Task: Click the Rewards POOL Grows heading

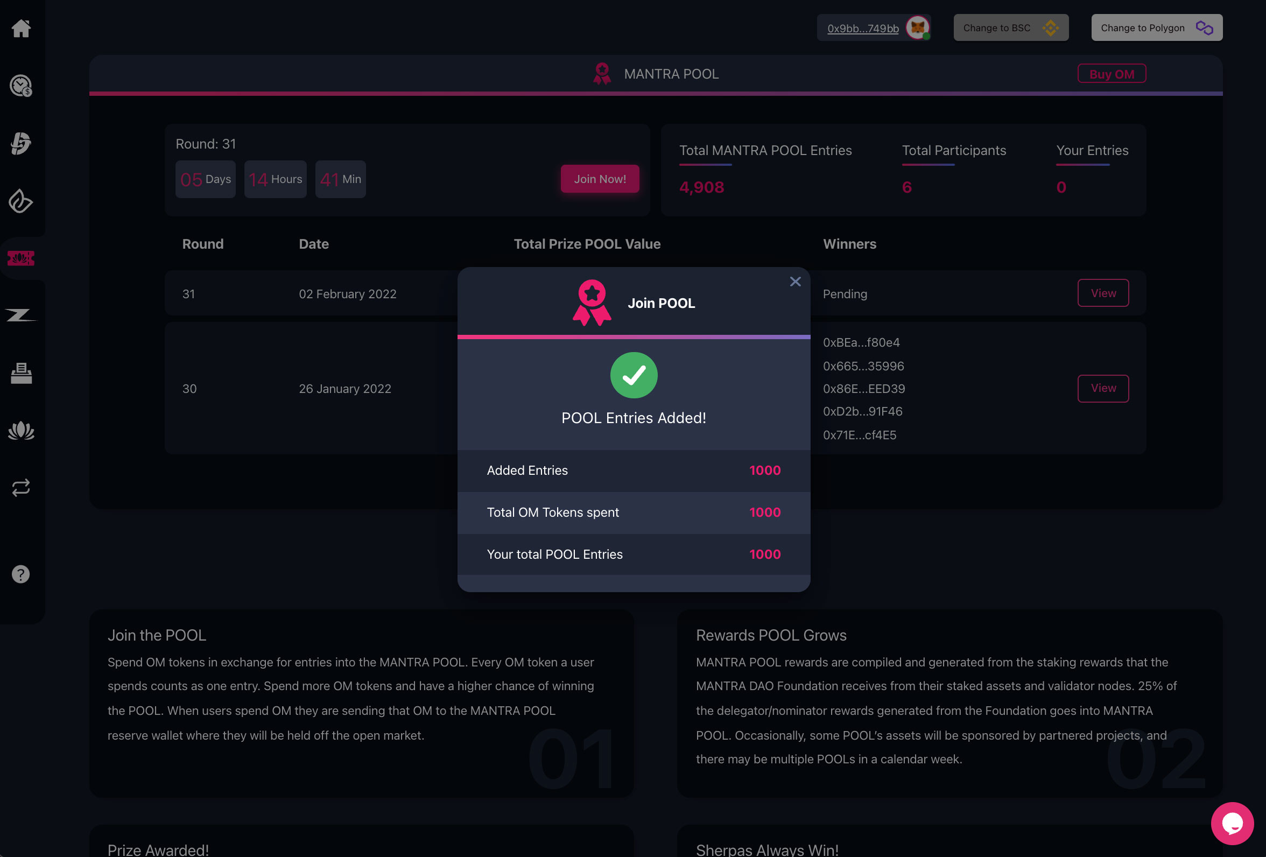Action: 771,635
